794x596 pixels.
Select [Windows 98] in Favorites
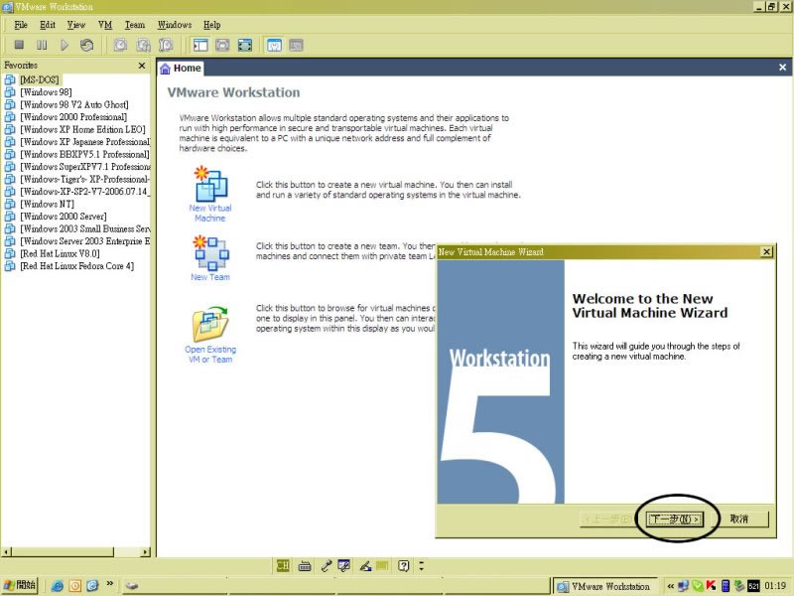click(x=46, y=92)
